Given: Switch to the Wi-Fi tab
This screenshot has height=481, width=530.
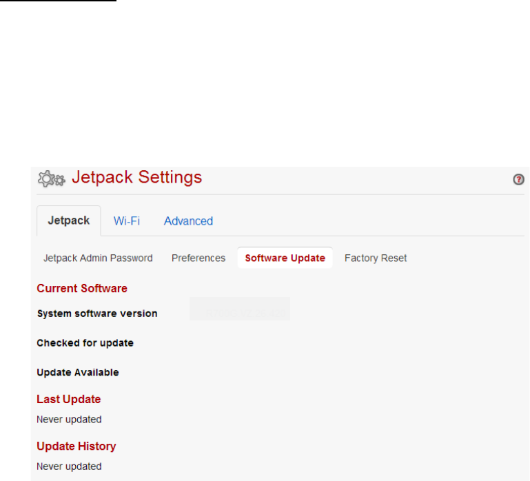Looking at the screenshot, I should pos(127,221).
